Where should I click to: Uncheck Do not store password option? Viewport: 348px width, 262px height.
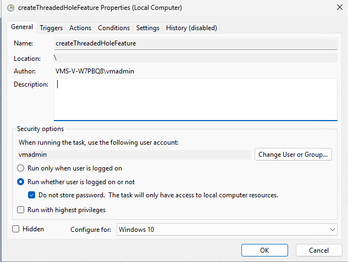(x=31, y=195)
